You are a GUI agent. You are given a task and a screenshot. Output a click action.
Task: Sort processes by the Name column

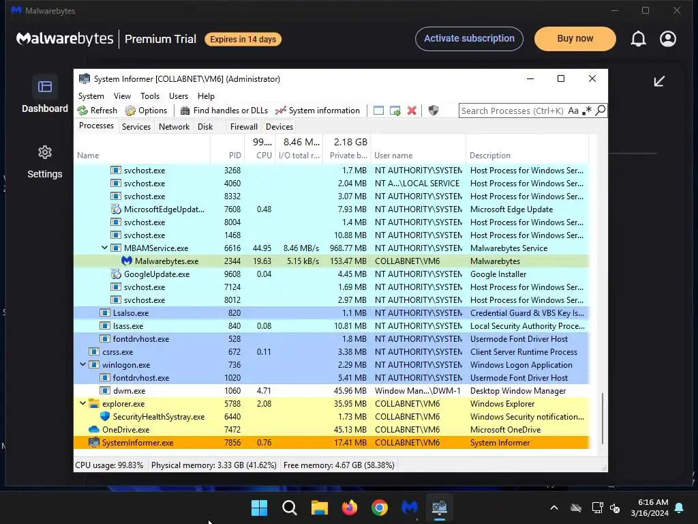pos(142,156)
